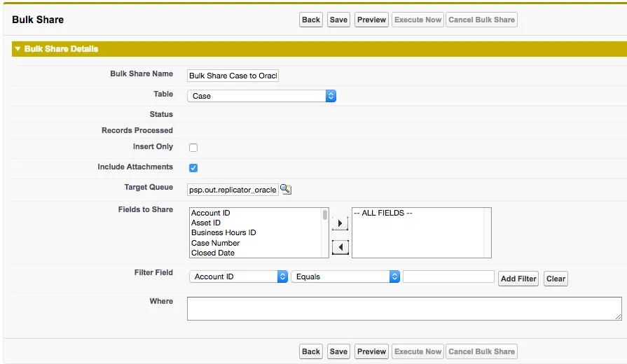Viewport: 627px width, 364px height.
Task: Tick the Insert Only checkbox
Action: coord(193,148)
